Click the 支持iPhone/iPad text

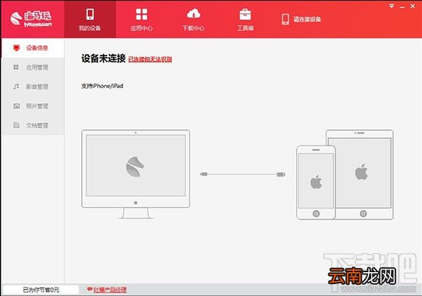102,86
